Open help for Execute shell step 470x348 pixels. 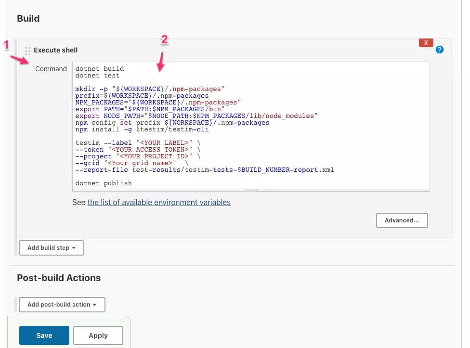[x=440, y=50]
